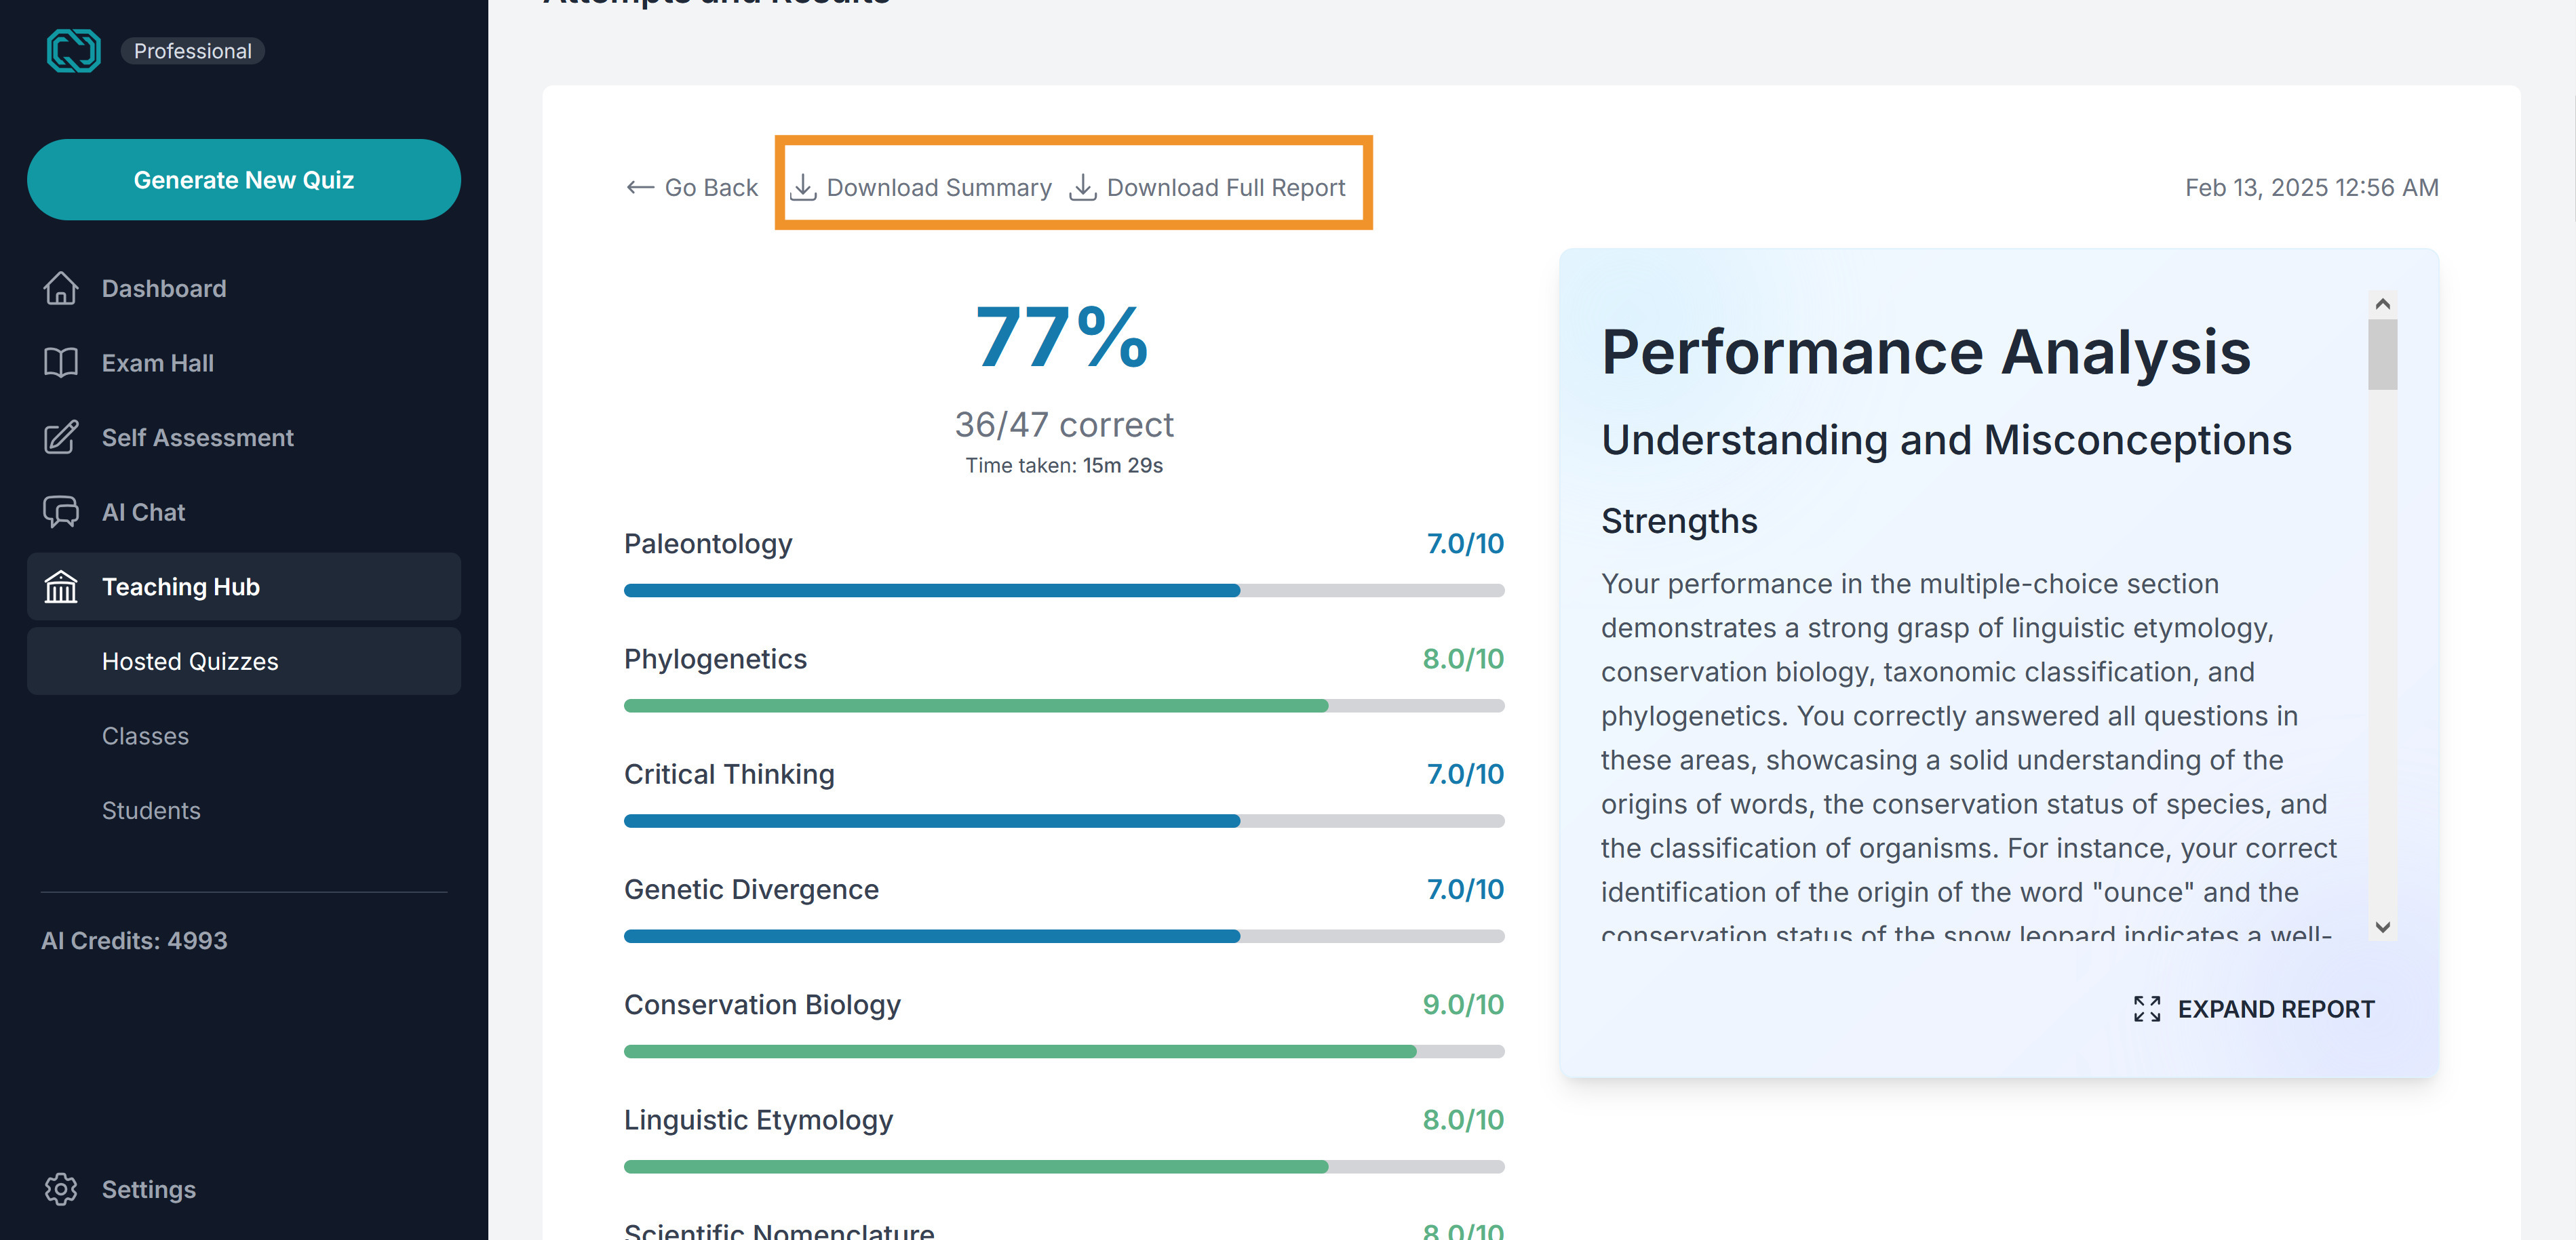Click 'Understanding and Misconceptions' subheading

tap(1946, 441)
